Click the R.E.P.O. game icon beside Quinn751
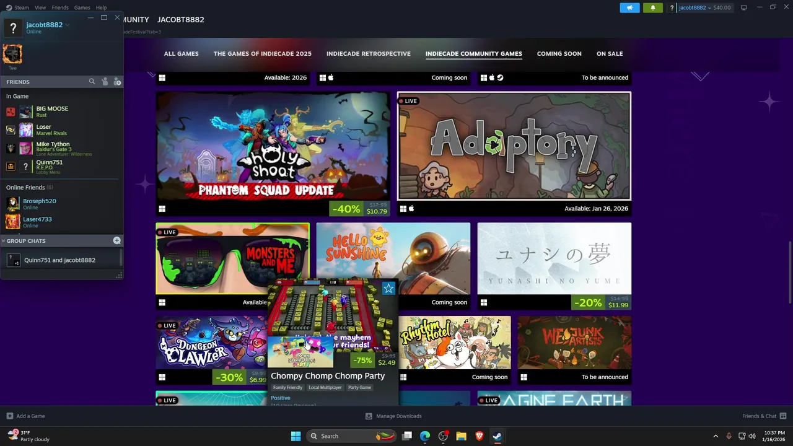The width and height of the screenshot is (793, 446). click(11, 166)
